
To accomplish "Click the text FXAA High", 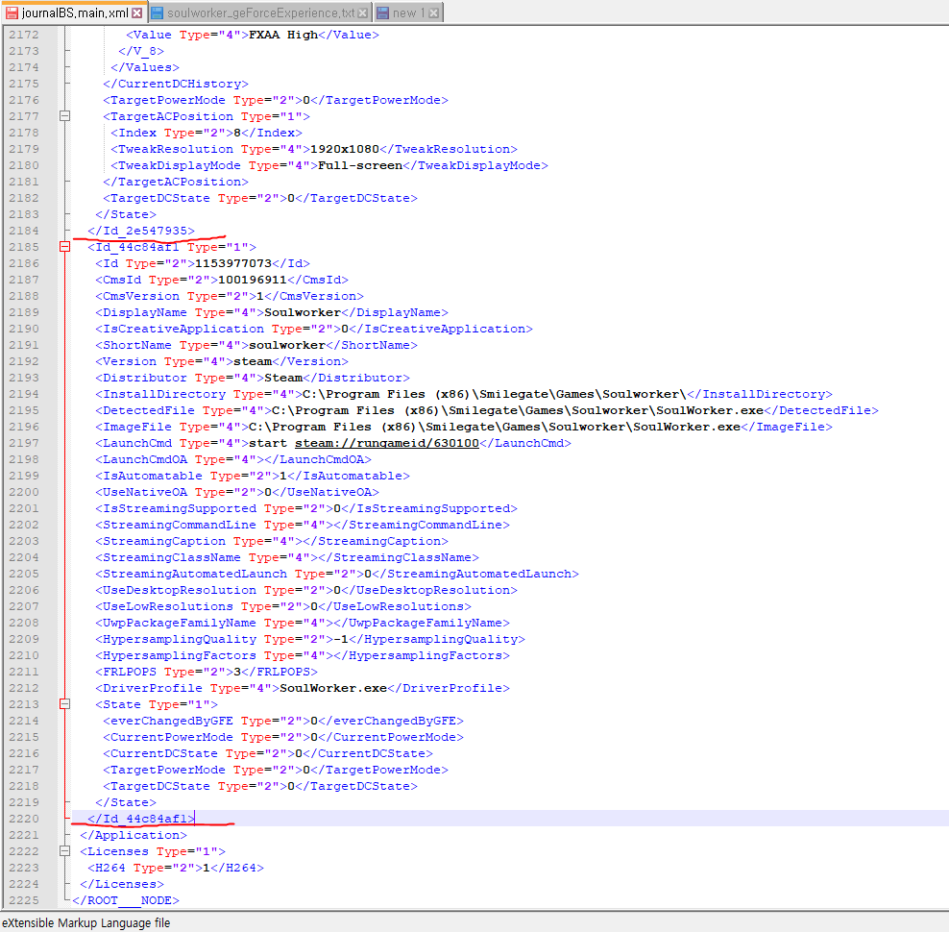I will tap(283, 35).
